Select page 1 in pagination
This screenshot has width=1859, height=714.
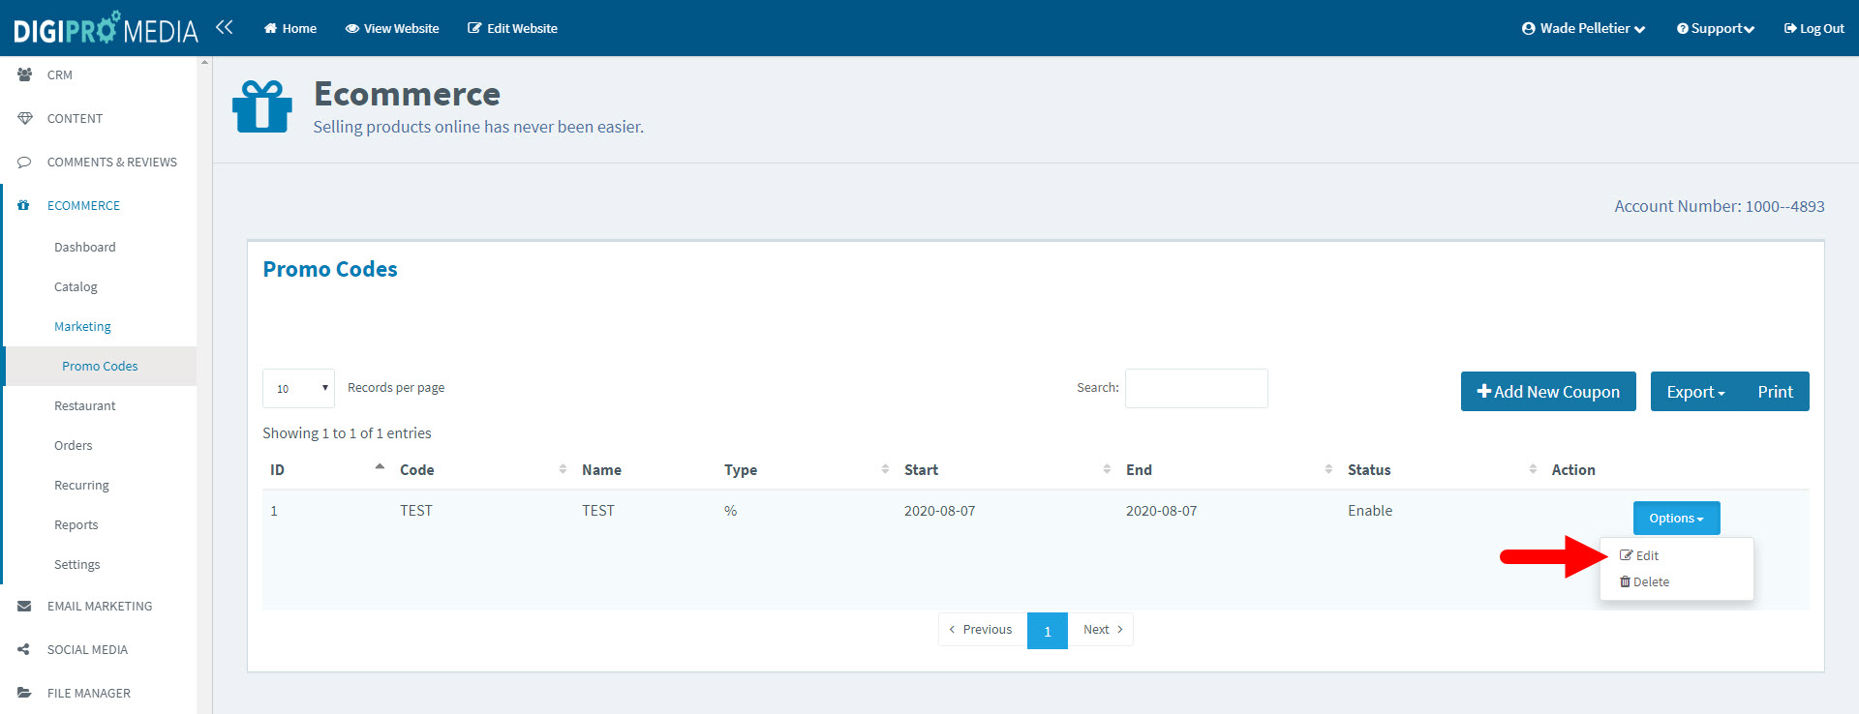coord(1048,631)
